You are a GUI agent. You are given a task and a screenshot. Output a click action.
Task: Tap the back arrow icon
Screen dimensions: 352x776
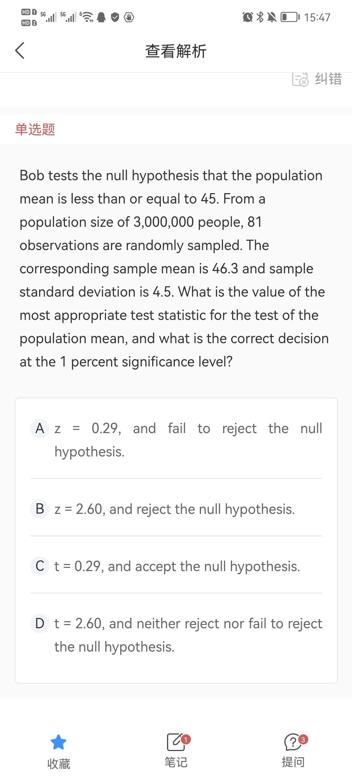point(20,50)
